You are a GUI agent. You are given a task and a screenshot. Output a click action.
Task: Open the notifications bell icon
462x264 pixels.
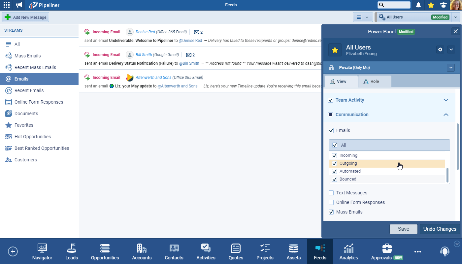[418, 5]
